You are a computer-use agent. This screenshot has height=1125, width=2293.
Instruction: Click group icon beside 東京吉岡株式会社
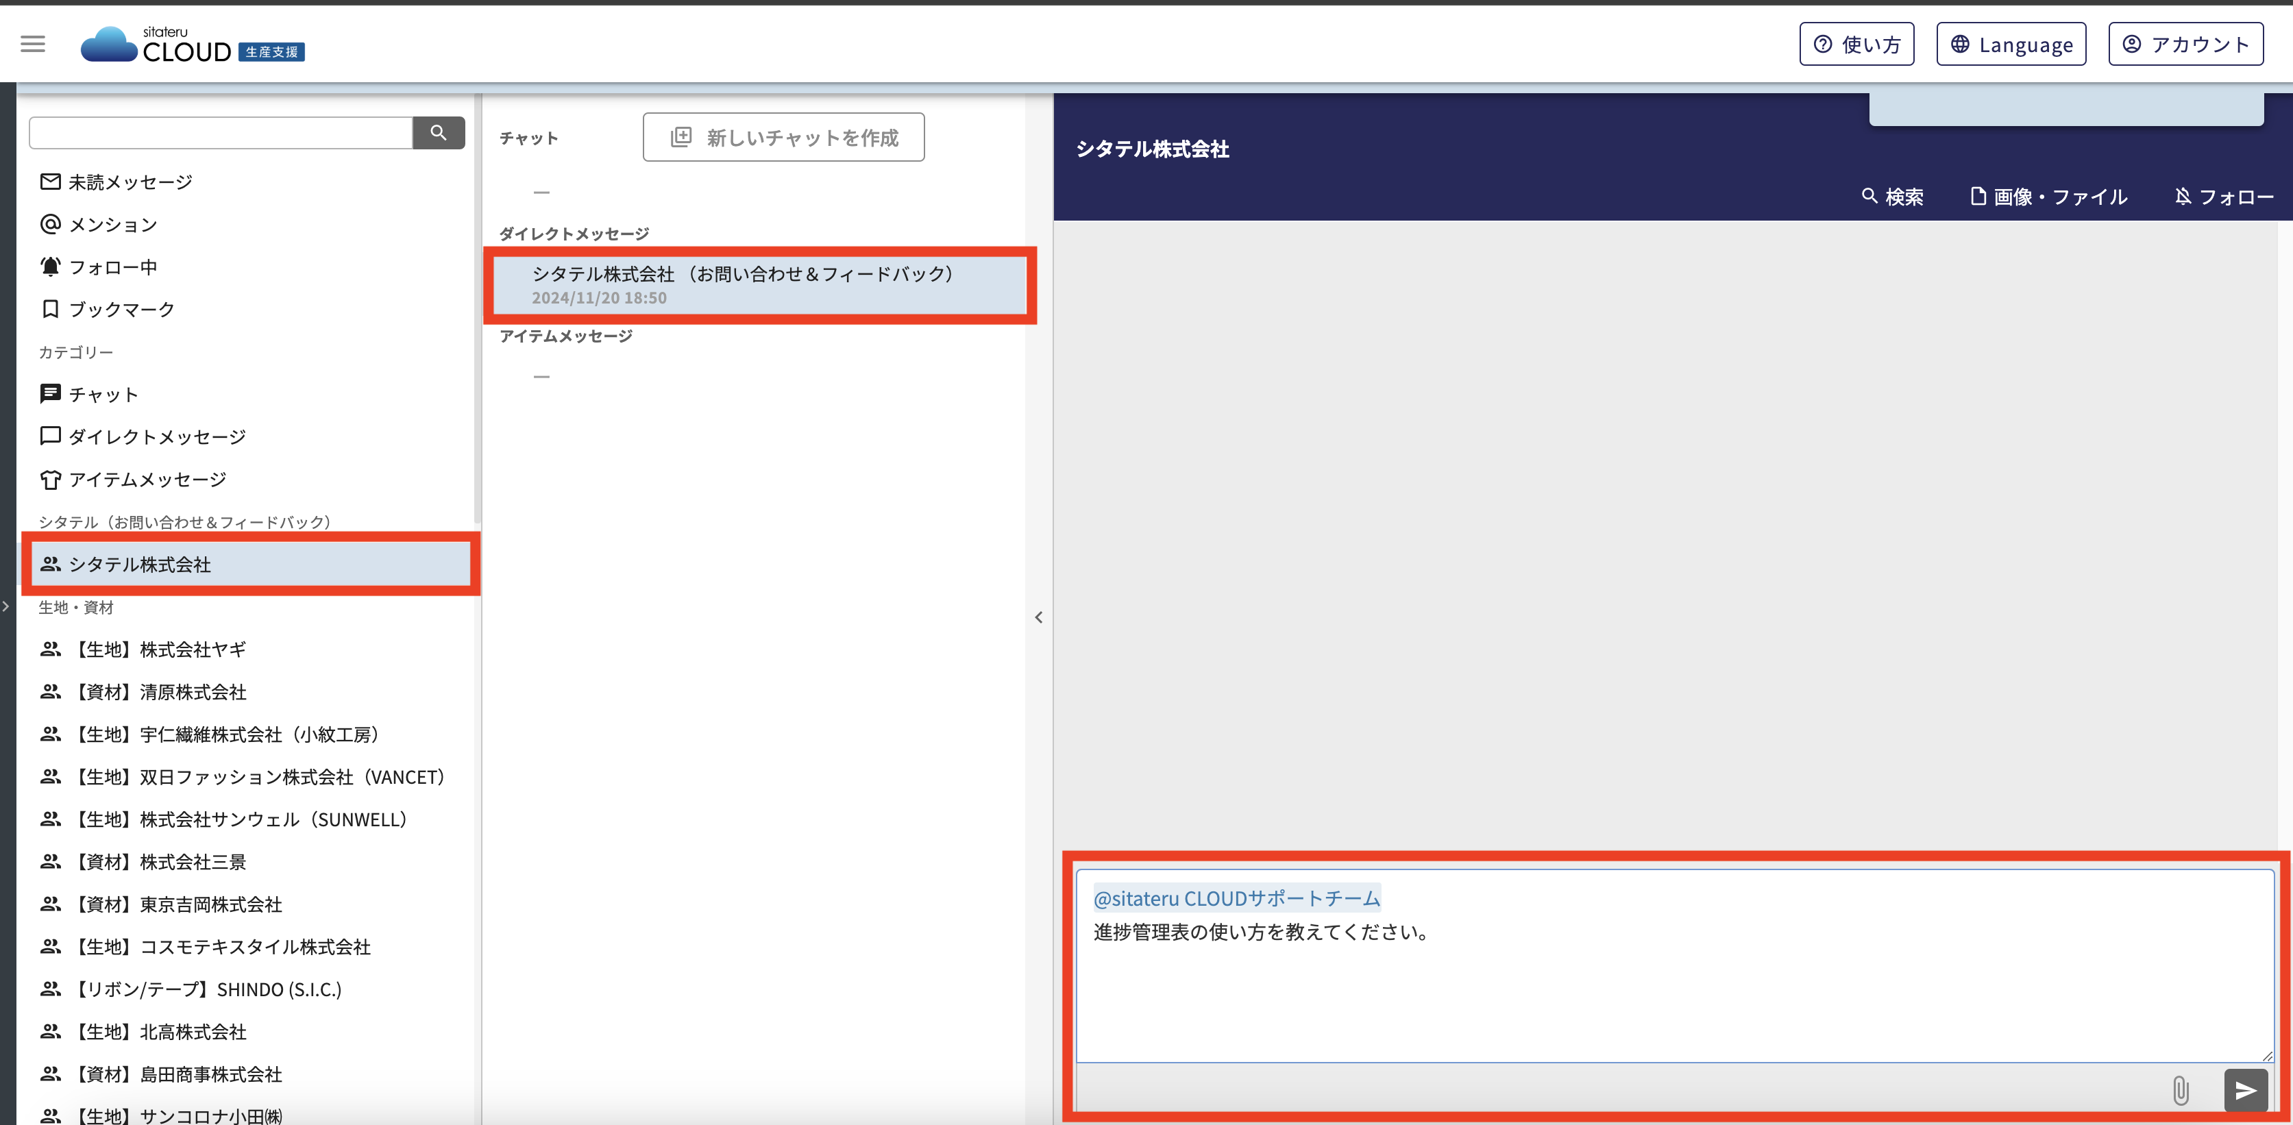(51, 904)
